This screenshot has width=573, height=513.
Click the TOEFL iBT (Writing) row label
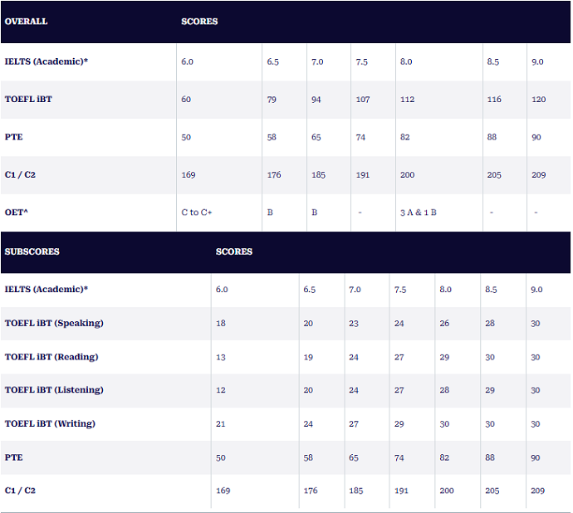[x=50, y=423]
